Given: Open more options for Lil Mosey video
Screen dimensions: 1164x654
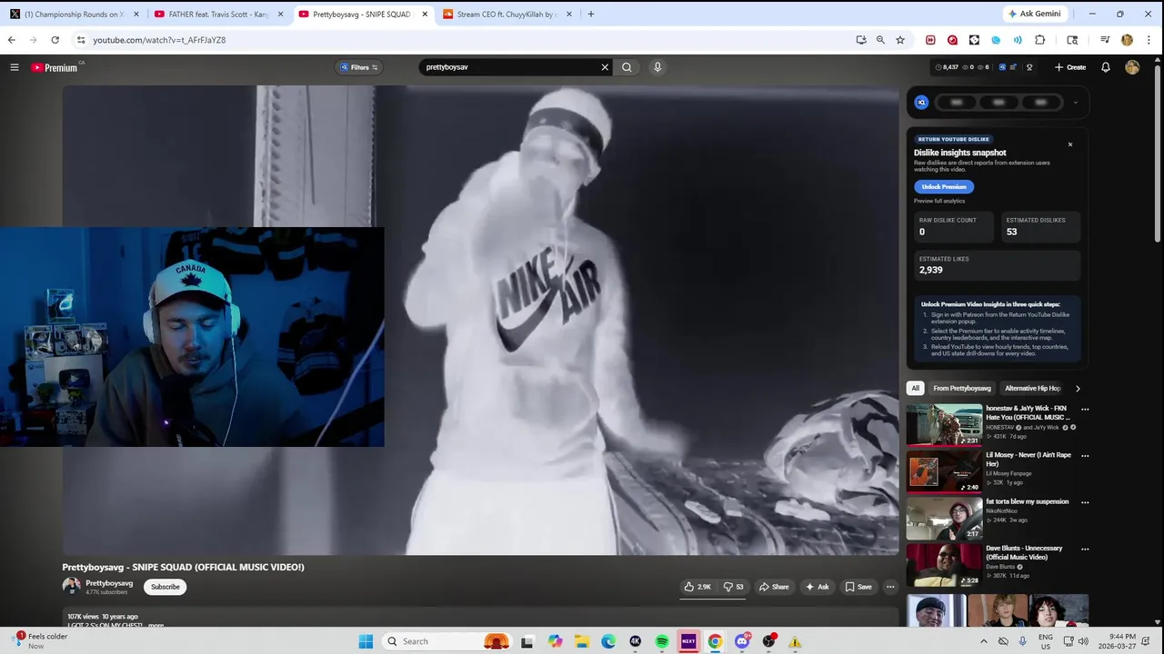Looking at the screenshot, I should pos(1085,456).
